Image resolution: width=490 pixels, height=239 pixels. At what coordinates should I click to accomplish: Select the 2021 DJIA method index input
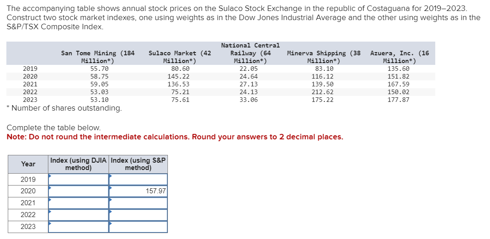tap(78, 203)
